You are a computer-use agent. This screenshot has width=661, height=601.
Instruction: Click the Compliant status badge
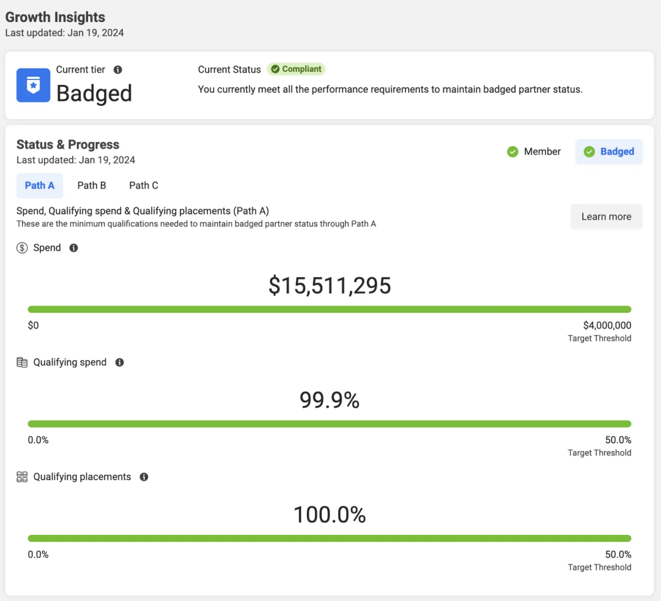tap(296, 69)
